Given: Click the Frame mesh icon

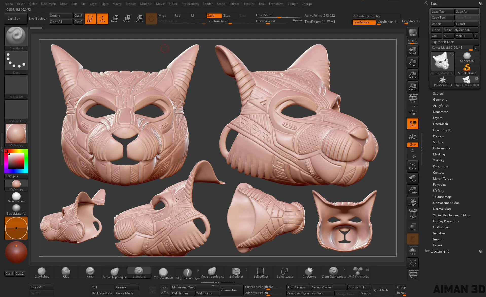Looking at the screenshot, I should point(412,166).
